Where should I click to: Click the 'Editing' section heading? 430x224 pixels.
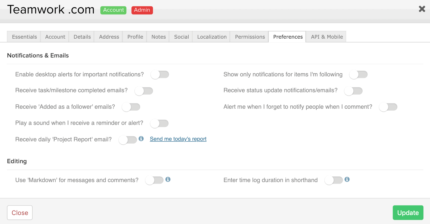point(17,161)
